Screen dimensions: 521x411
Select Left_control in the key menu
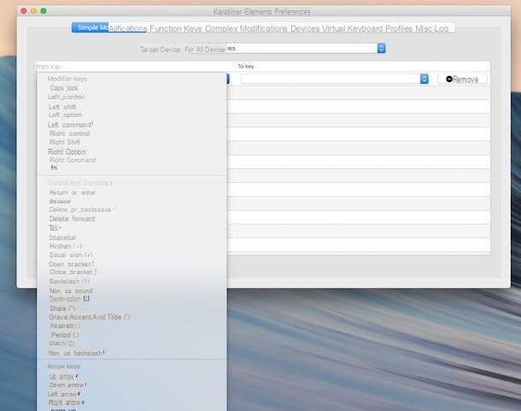coord(66,97)
